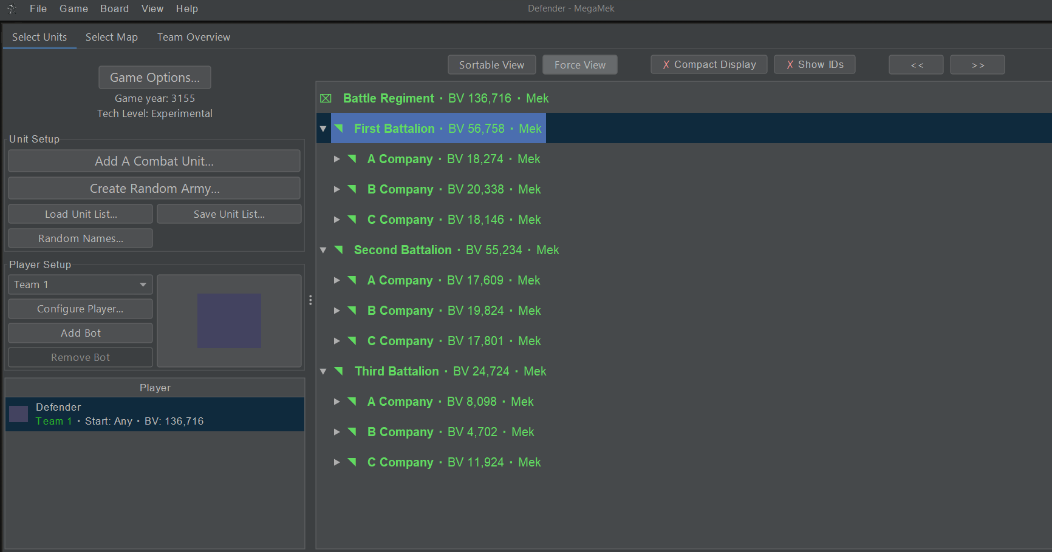Click the MegaMek app icon in title bar

[12, 8]
